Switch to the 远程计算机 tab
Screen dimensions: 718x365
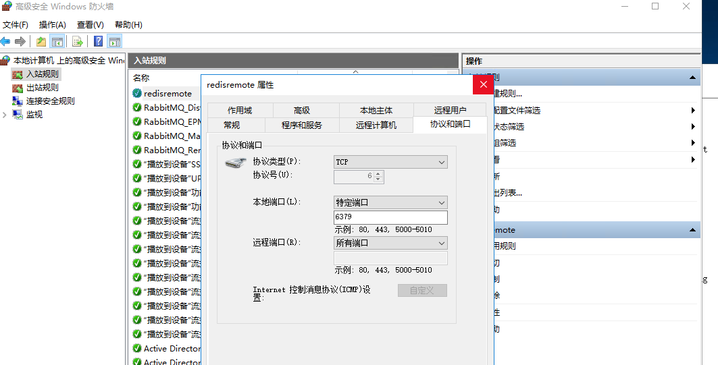click(376, 125)
